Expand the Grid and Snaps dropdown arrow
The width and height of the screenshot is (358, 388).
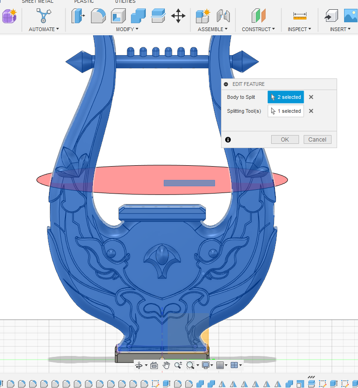226,365
